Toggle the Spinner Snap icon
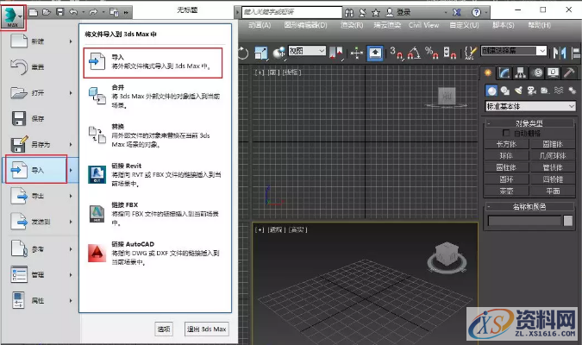582x345 pixels. click(449, 53)
